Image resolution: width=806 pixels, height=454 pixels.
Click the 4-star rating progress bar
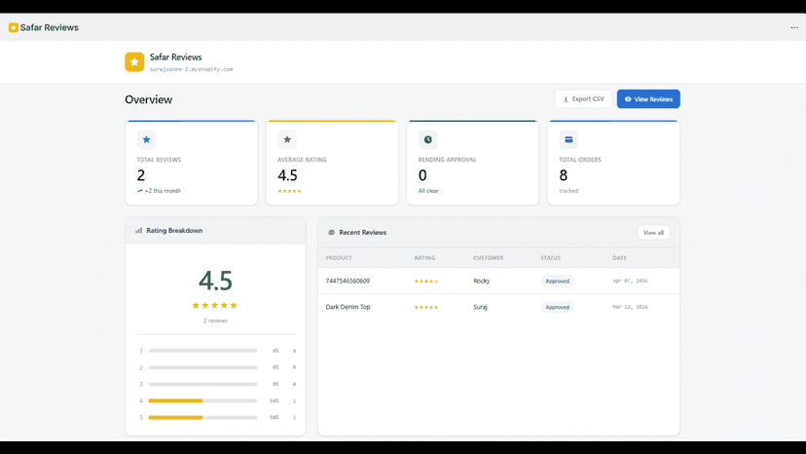coord(202,400)
